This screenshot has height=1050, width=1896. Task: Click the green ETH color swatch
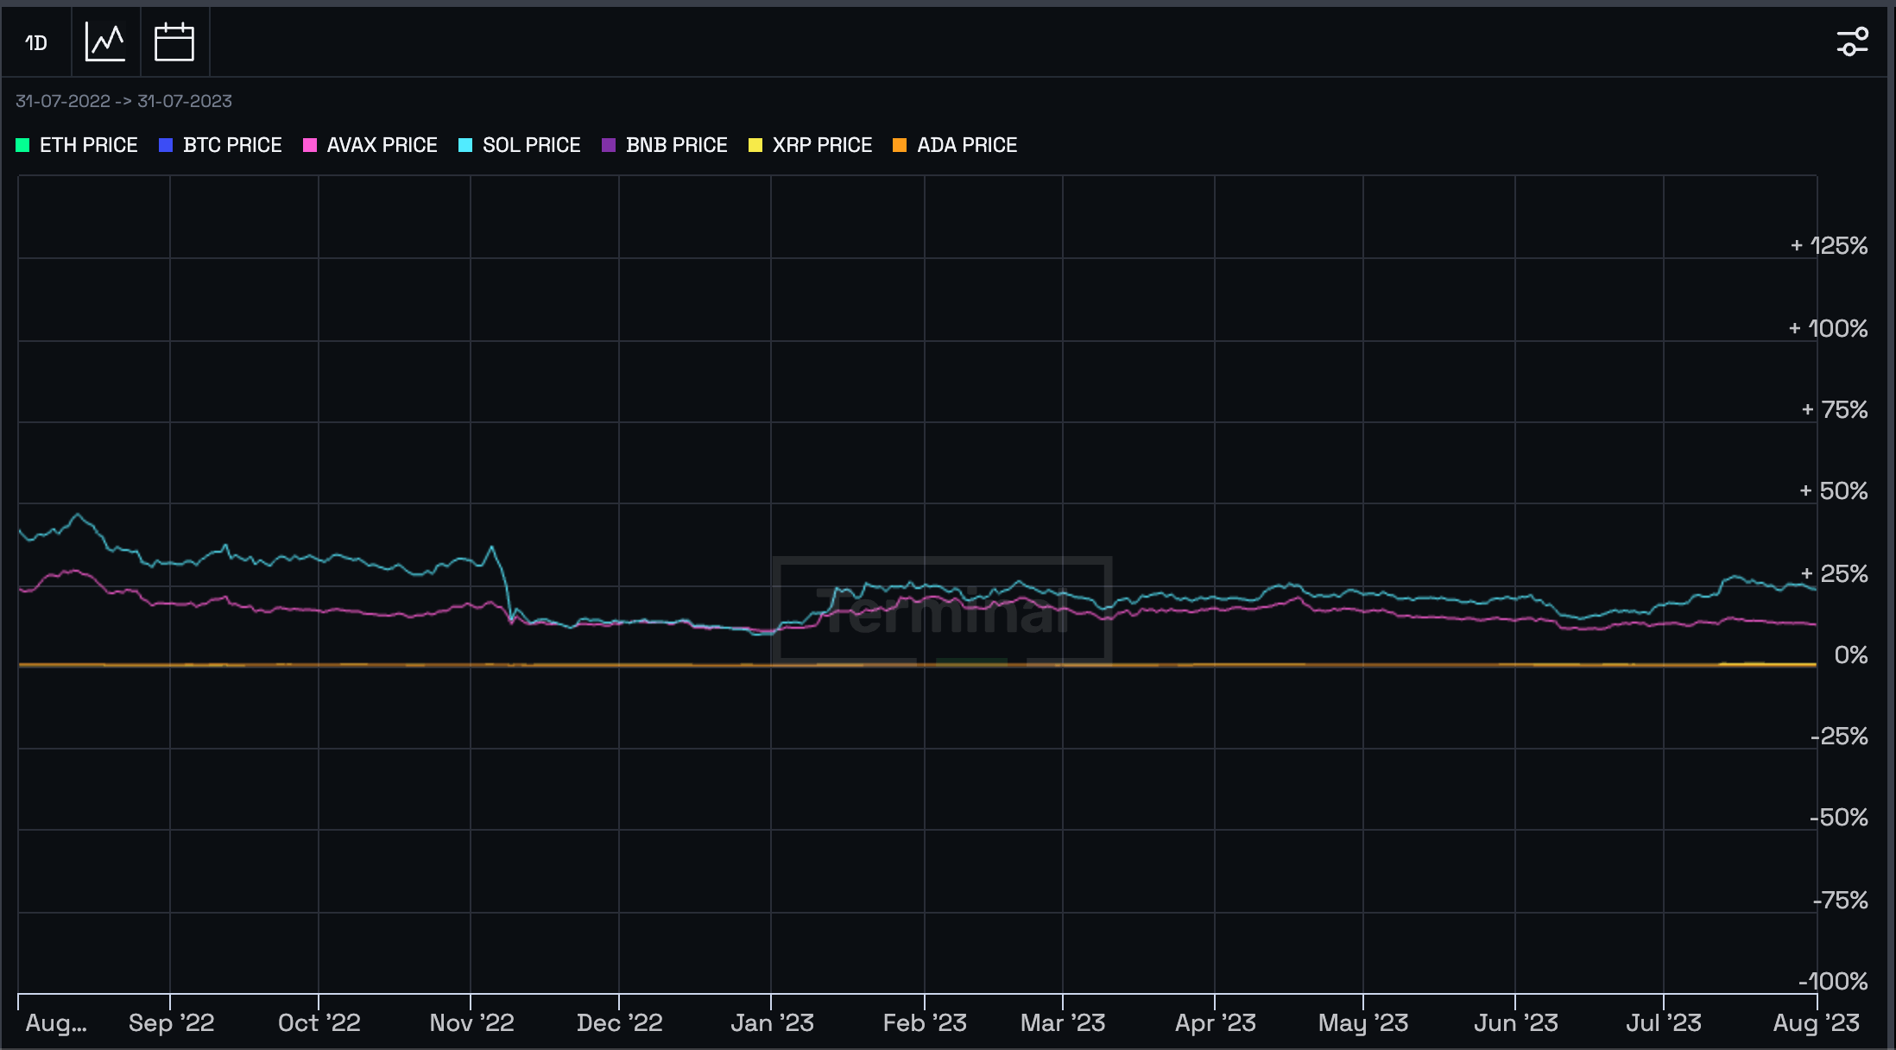coord(22,145)
